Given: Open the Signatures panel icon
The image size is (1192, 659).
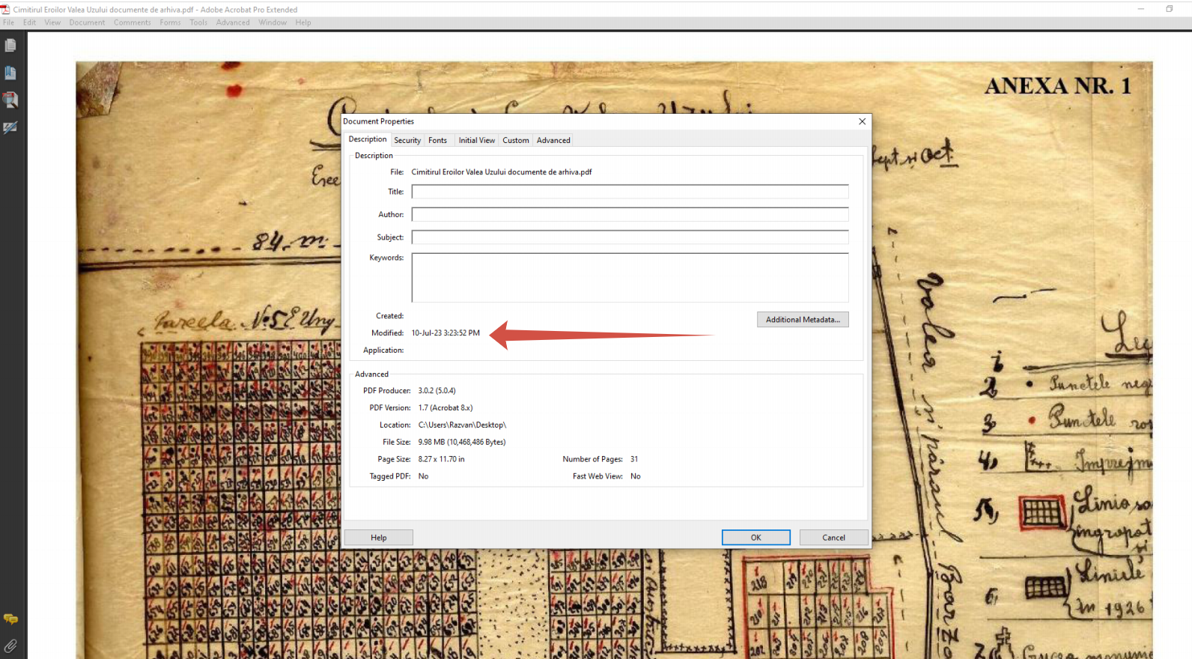Looking at the screenshot, I should (x=10, y=127).
